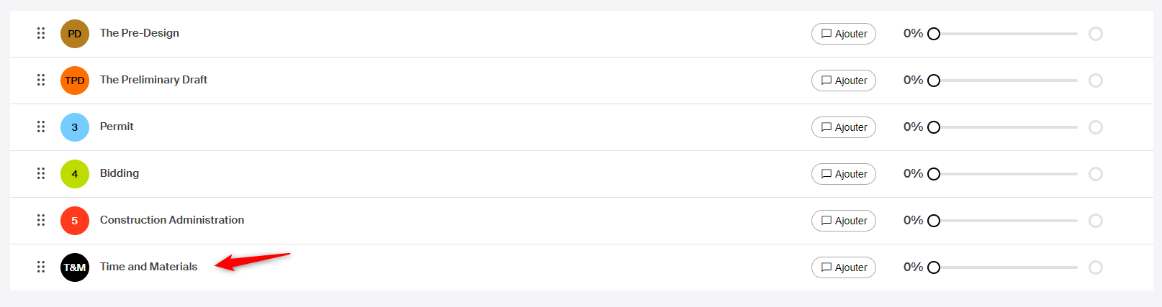This screenshot has width=1162, height=307.
Task: Mark Time and Materials completion circle
Action: click(1096, 267)
